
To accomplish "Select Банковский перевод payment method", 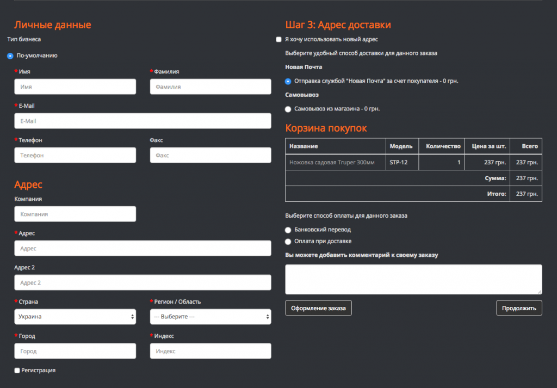I will click(x=288, y=230).
